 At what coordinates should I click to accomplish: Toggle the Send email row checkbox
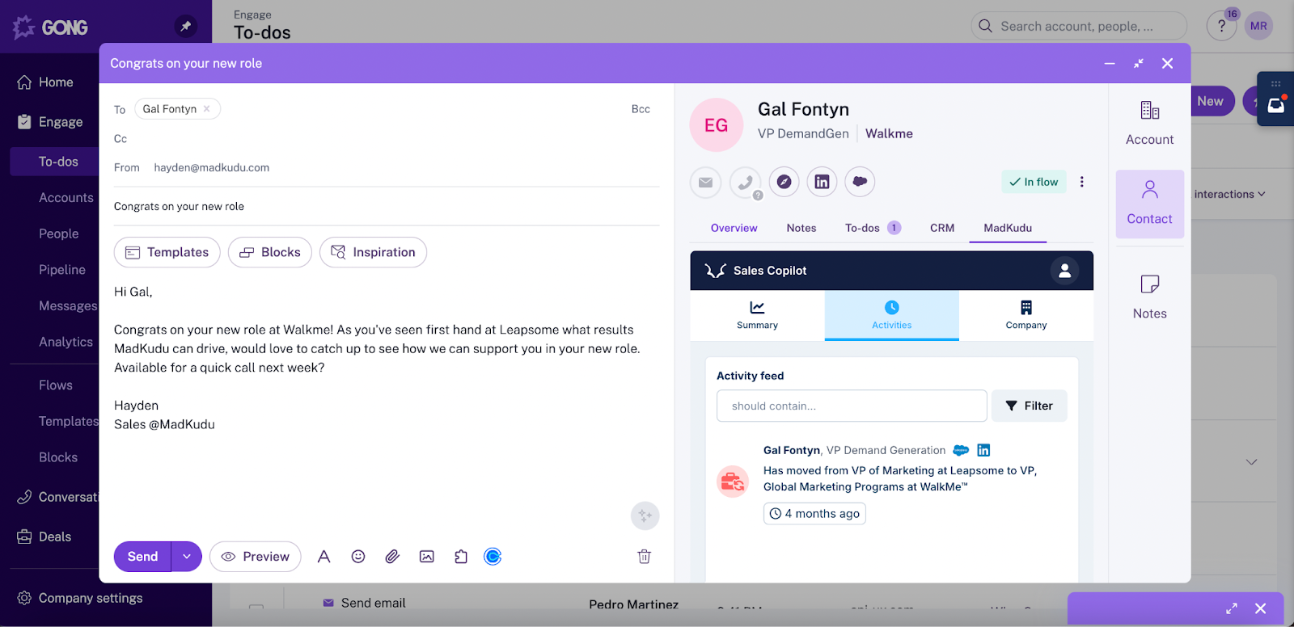click(256, 609)
